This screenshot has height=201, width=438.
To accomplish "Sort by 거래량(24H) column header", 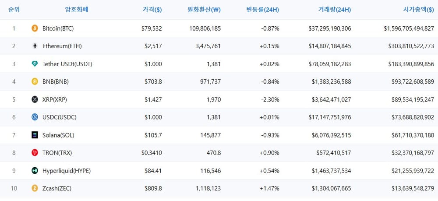I will (x=334, y=10).
